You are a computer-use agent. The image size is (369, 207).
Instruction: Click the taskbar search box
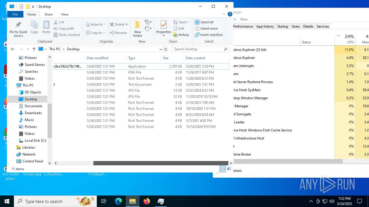(x=55, y=201)
